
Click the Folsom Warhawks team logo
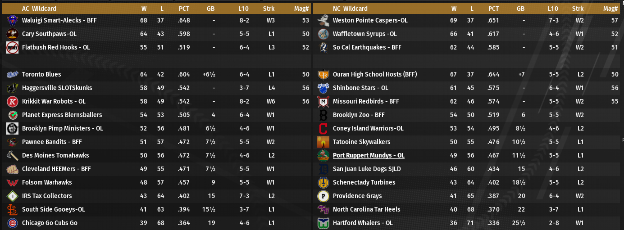[12, 182]
